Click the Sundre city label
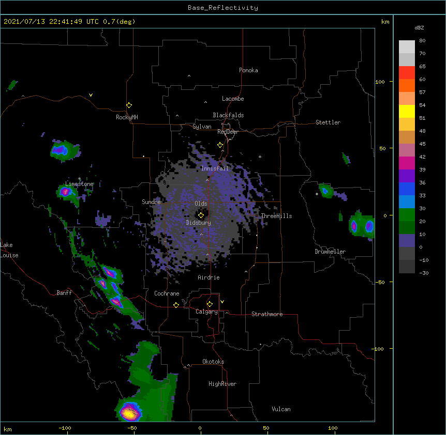This screenshot has height=435, width=446. tap(151, 202)
